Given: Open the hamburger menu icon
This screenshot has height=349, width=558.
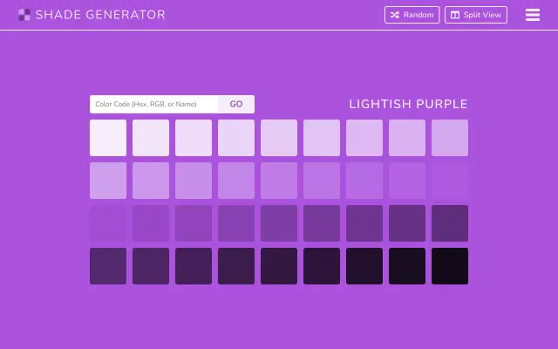Looking at the screenshot, I should pos(533,15).
